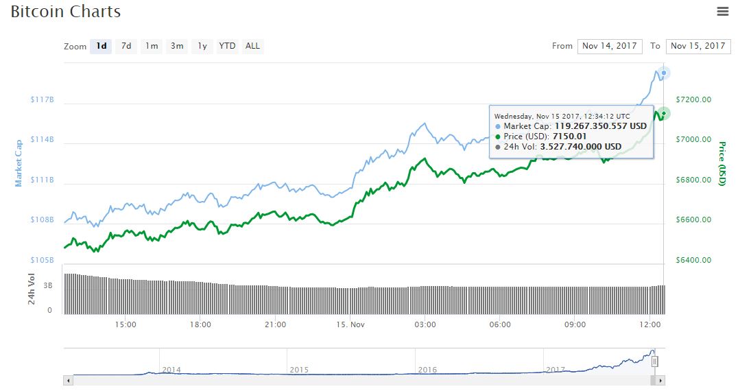
Task: Click the navigator range handle
Action: [654, 362]
